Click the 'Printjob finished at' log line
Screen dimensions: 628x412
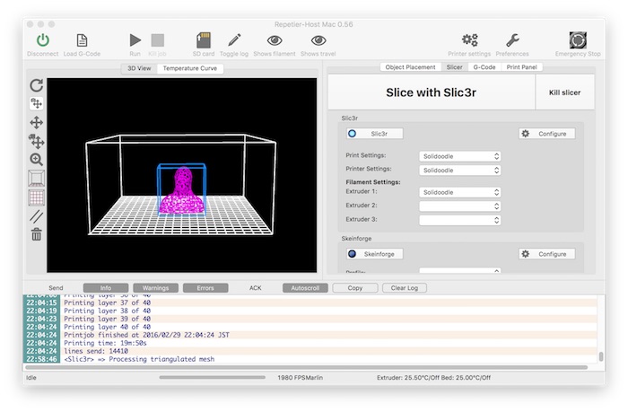[x=146, y=335]
